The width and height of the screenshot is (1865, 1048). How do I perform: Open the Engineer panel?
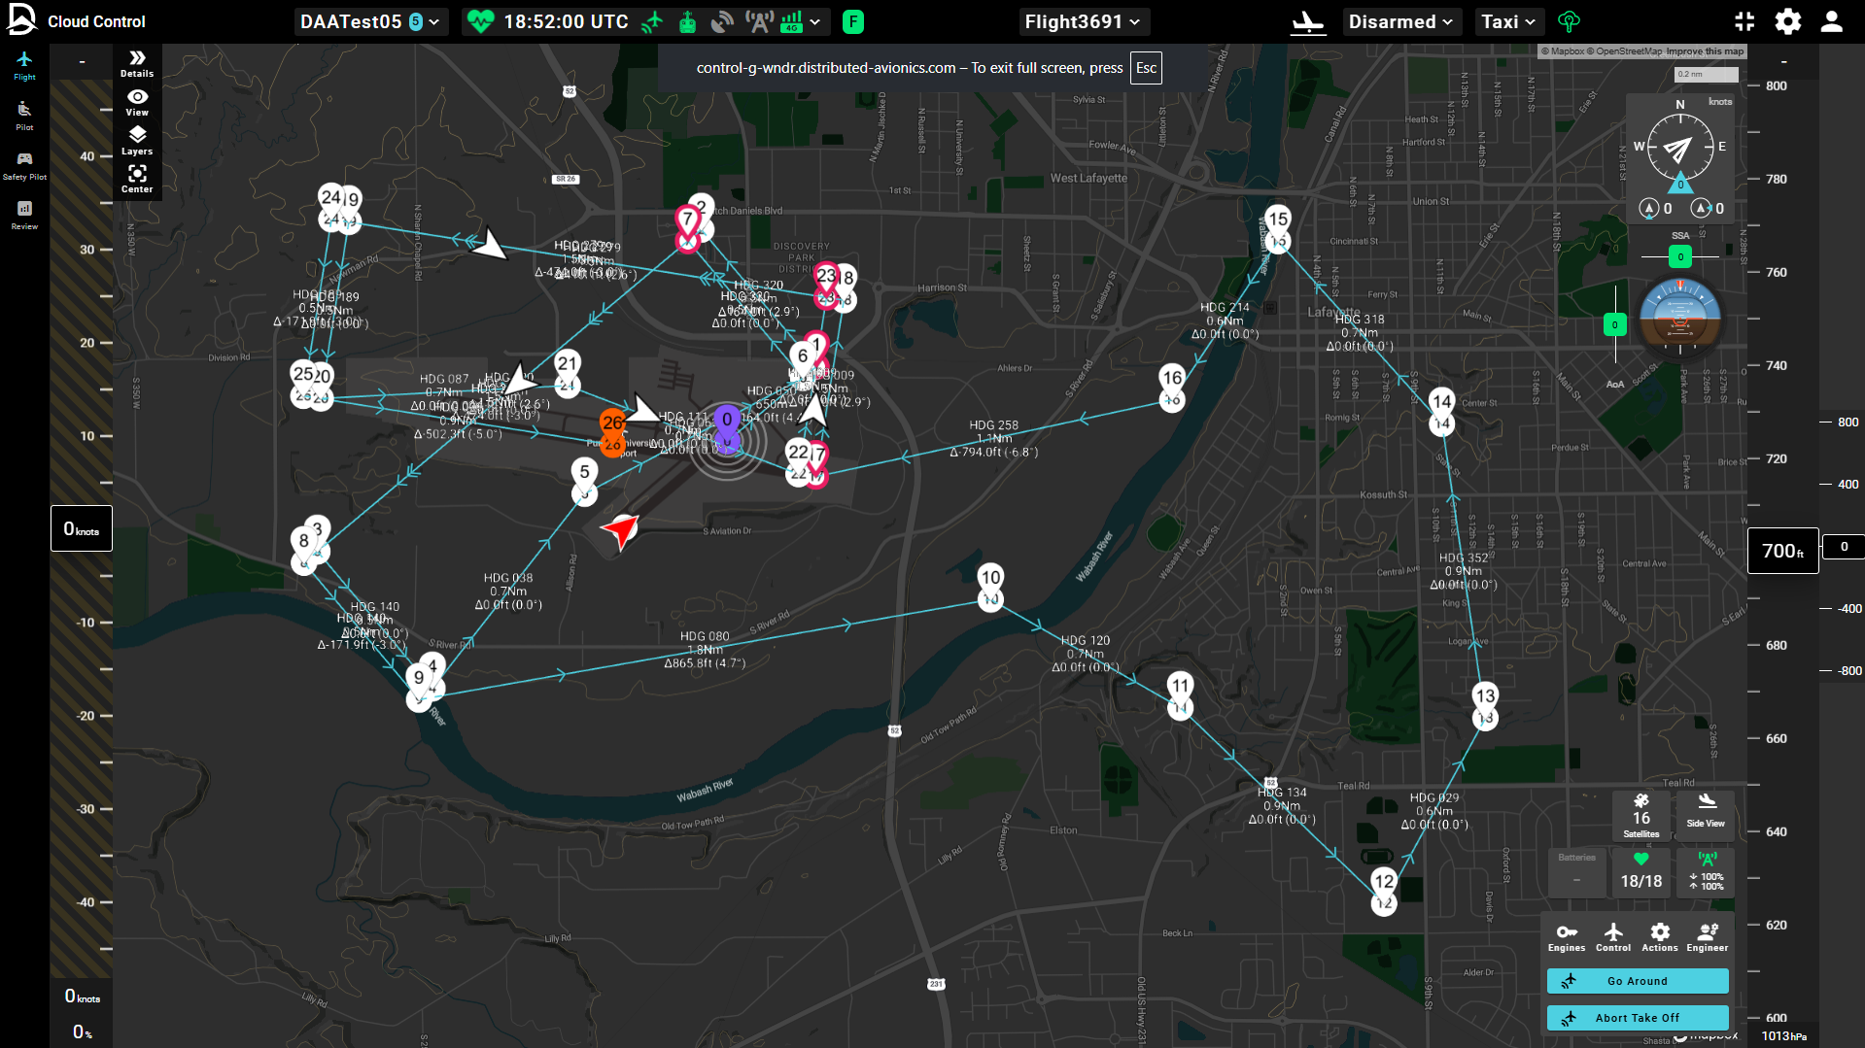(1707, 937)
